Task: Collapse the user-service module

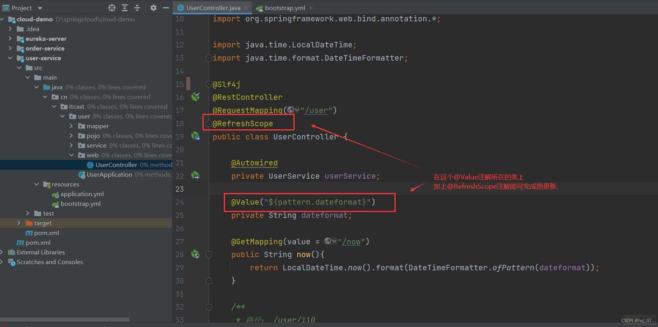Action: 10,58
